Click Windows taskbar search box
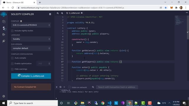The image size is (189, 106). (x=32, y=103)
